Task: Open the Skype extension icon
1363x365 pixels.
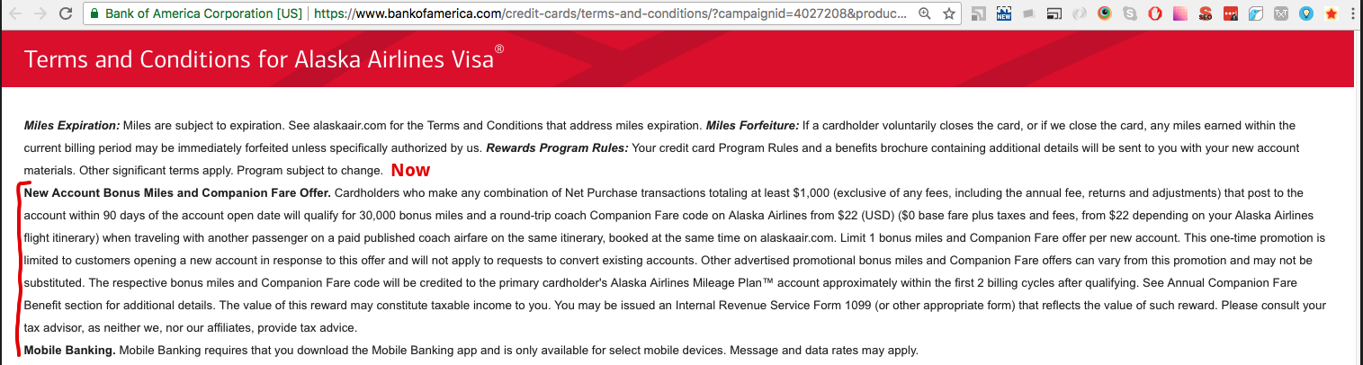Action: 1130,13
